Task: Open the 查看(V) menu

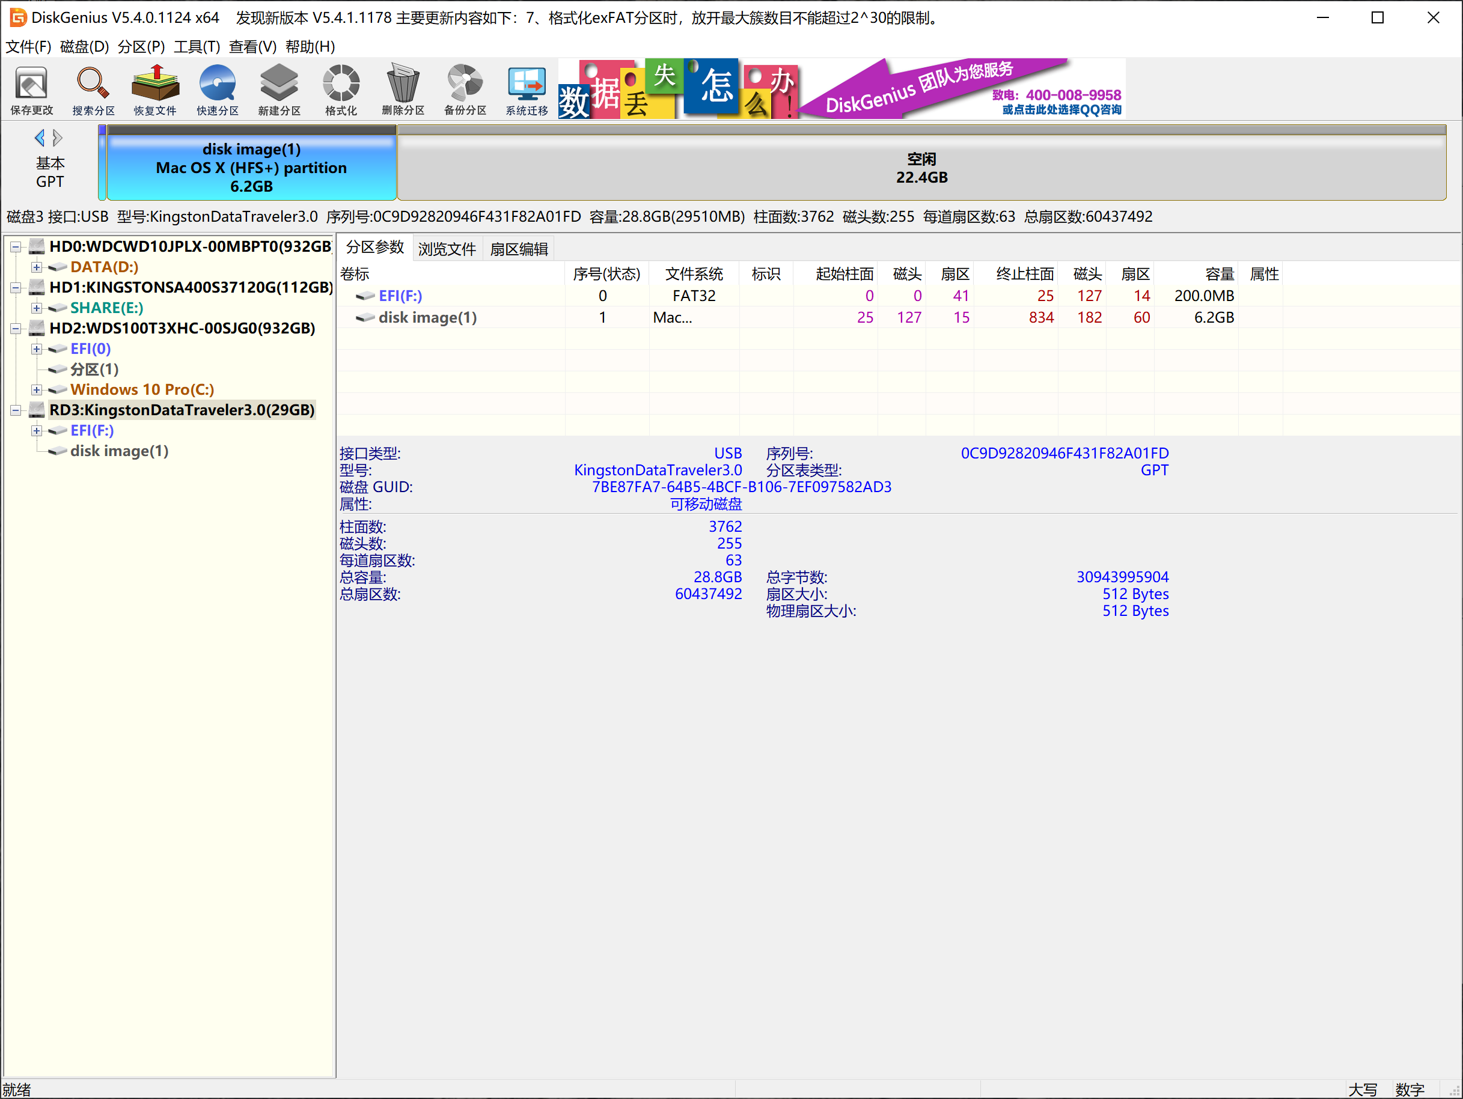Action: click(252, 46)
